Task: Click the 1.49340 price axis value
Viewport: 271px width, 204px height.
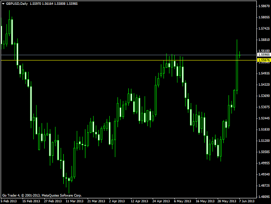Action: point(264,174)
